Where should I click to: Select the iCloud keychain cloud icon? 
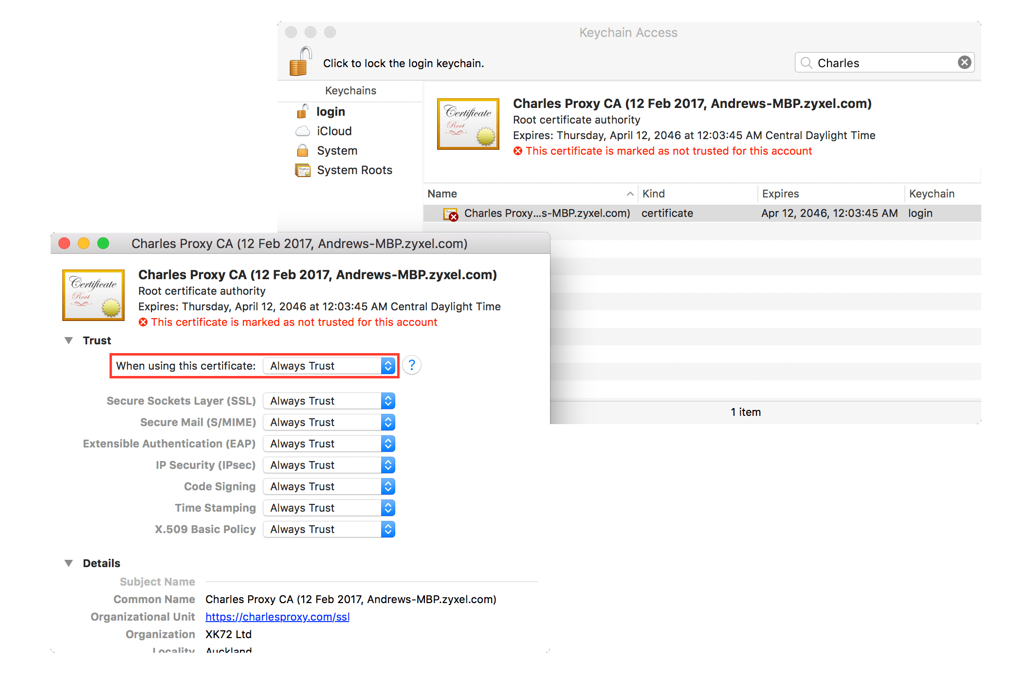click(302, 131)
